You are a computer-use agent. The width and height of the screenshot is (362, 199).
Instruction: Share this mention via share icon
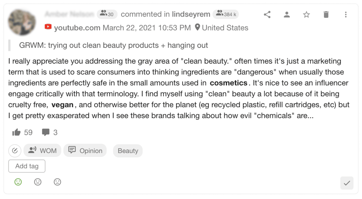pyautogui.click(x=267, y=14)
